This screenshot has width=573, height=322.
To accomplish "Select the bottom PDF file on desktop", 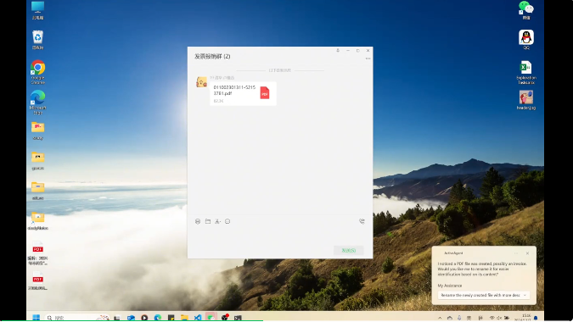I will [x=37, y=280].
